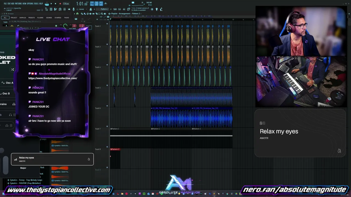Click the Alt modifier button

coord(124,9)
